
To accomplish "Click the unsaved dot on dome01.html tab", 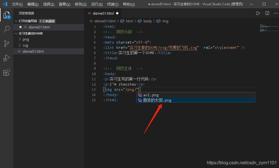I will (x=117, y=13).
